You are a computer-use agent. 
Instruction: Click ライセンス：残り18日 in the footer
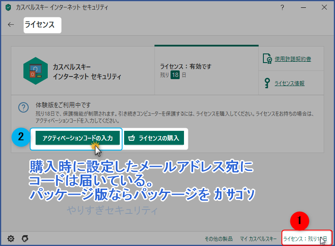tap(305, 239)
